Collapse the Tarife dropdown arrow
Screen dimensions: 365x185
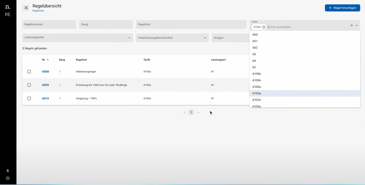pyautogui.click(x=356, y=25)
